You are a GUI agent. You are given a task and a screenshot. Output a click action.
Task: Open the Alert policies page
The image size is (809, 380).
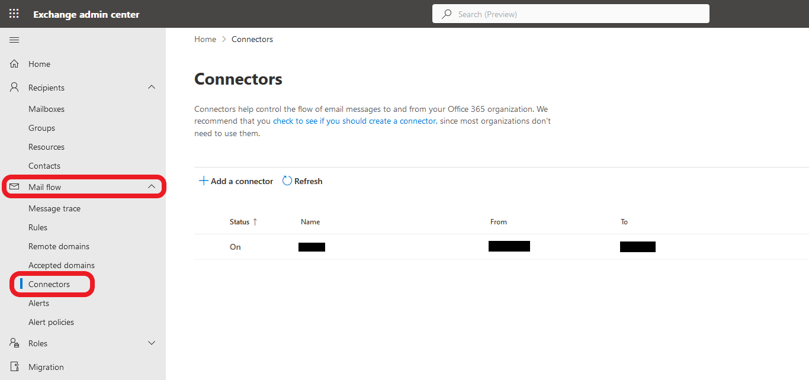[x=51, y=321]
